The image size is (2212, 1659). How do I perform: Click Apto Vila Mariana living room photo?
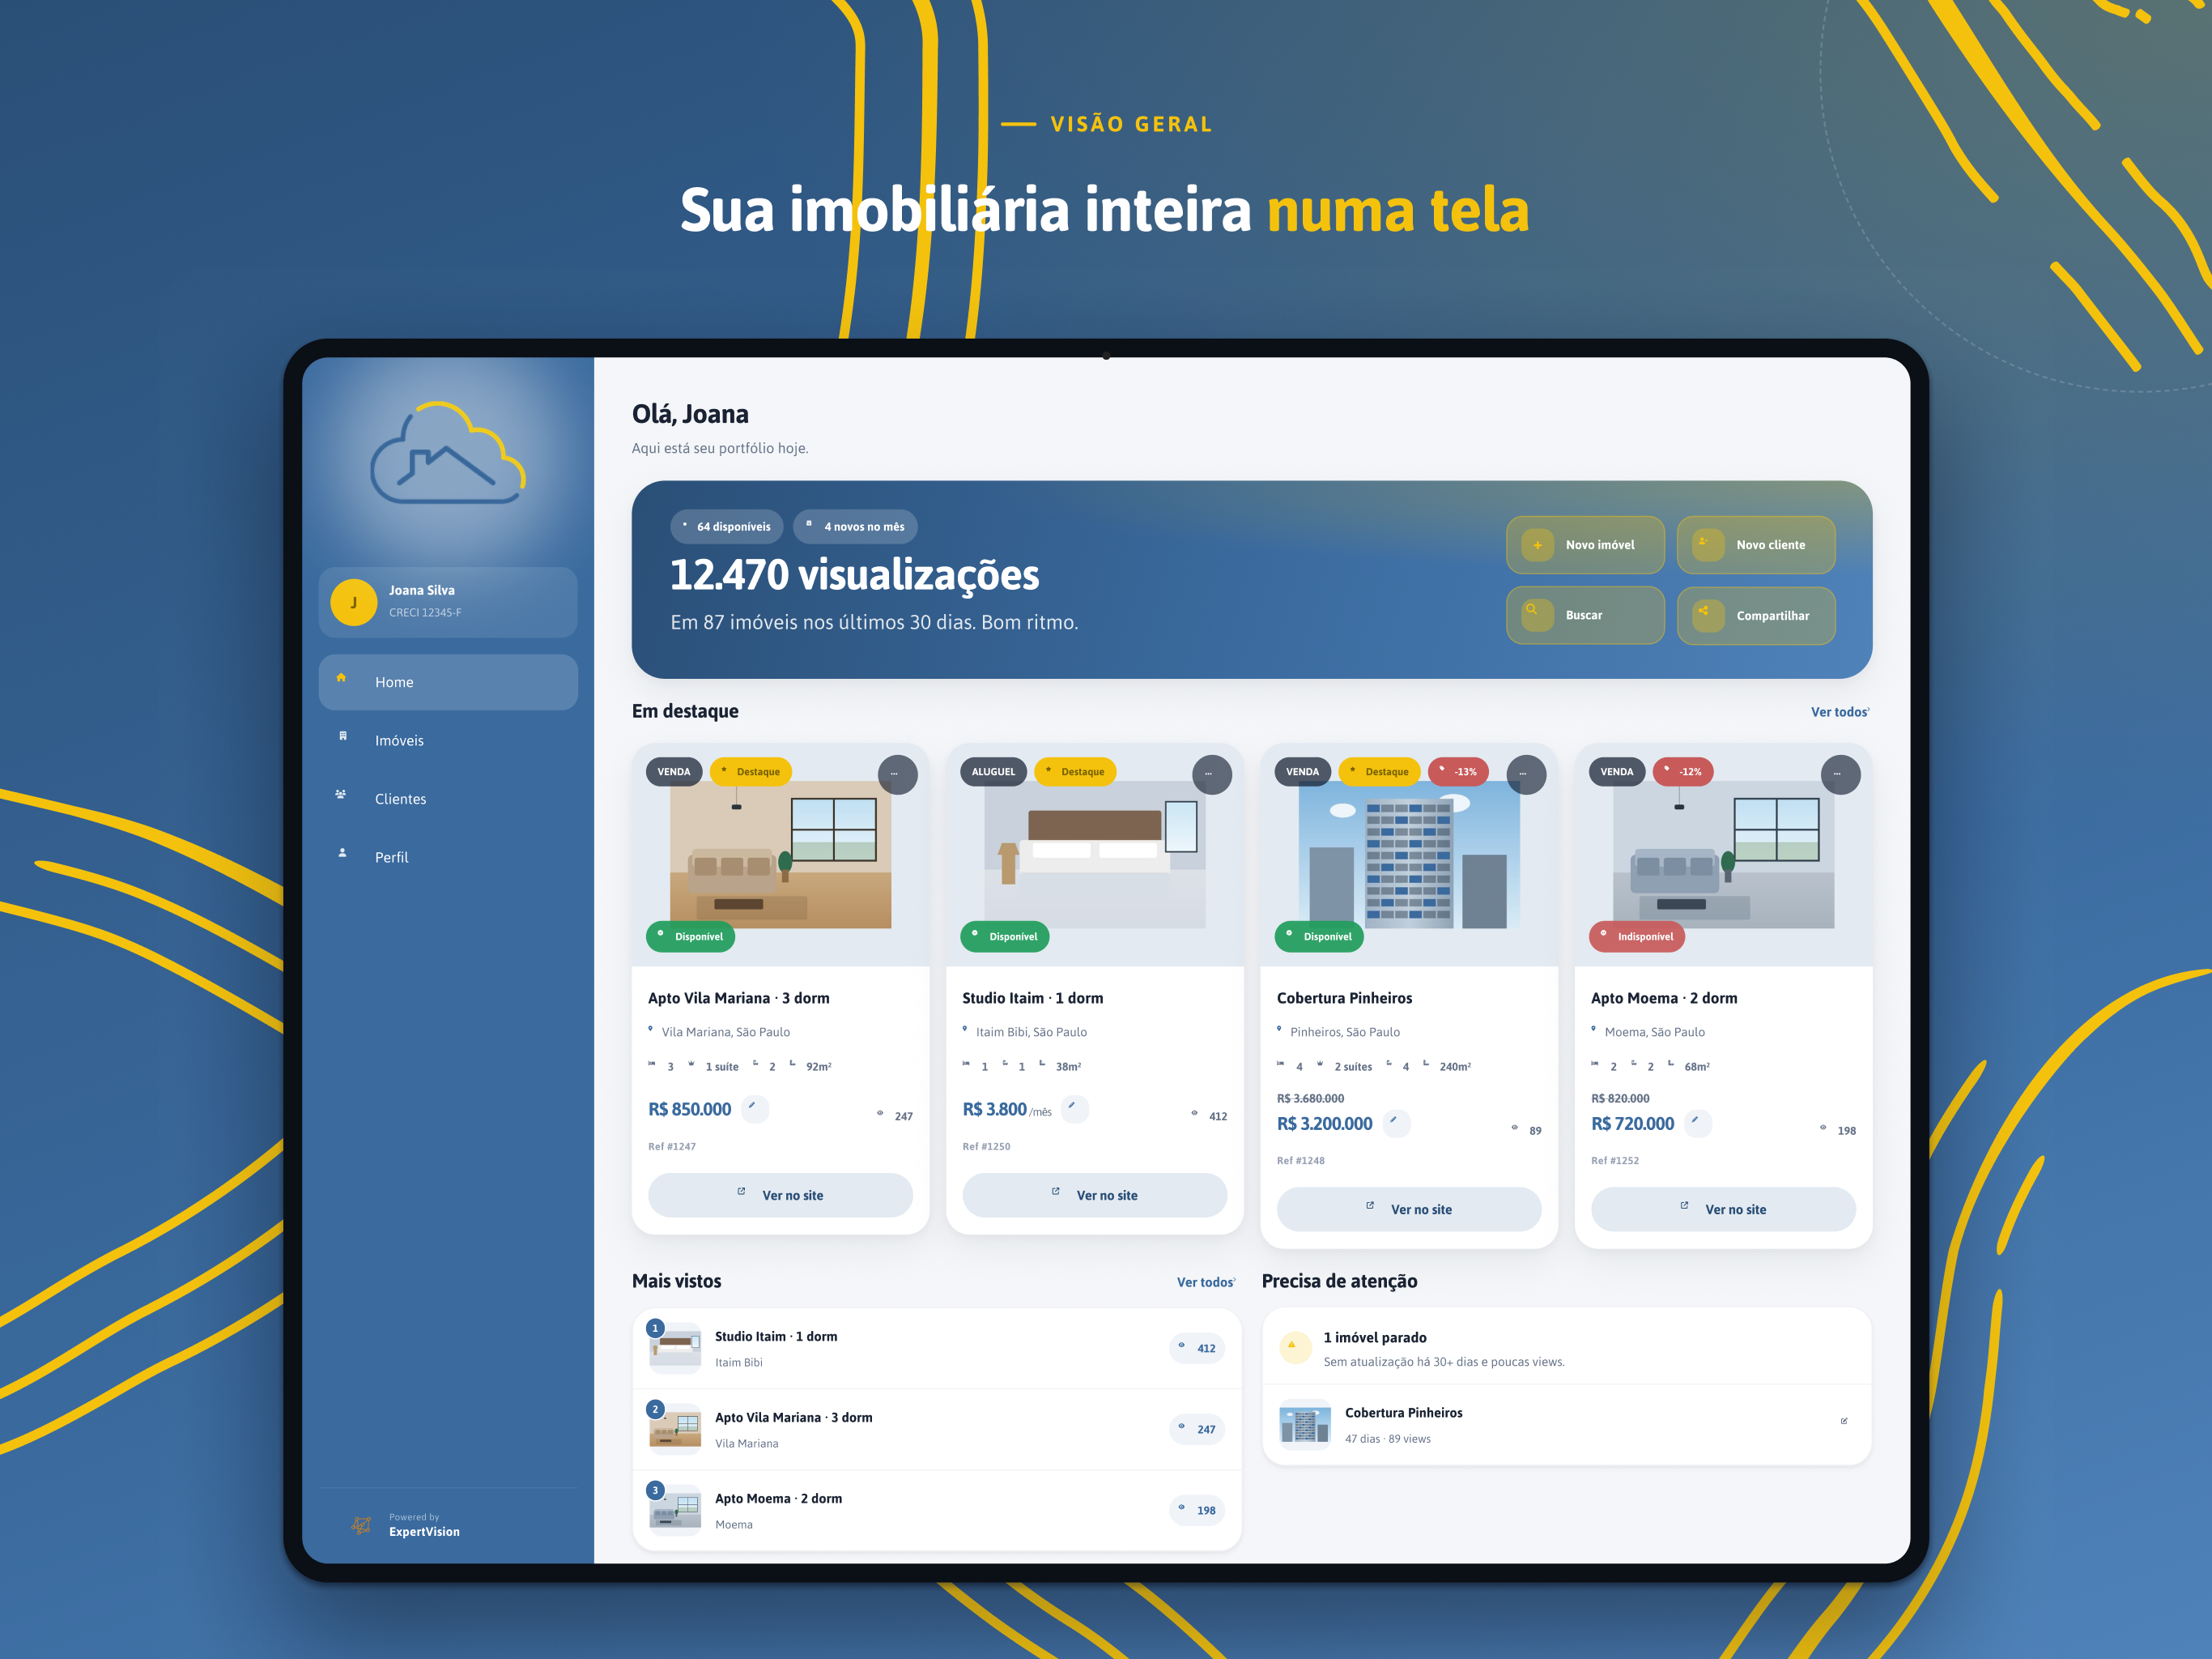coord(780,855)
